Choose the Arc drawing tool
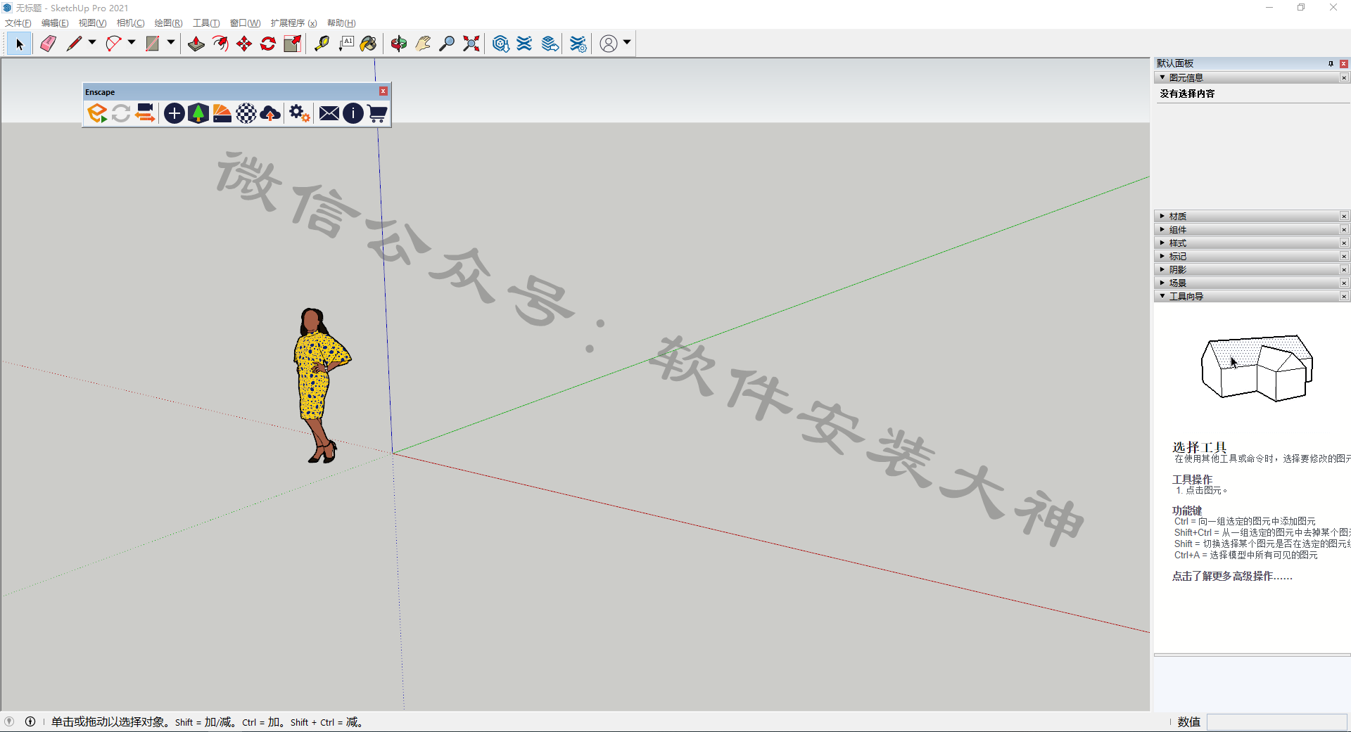 click(x=113, y=44)
